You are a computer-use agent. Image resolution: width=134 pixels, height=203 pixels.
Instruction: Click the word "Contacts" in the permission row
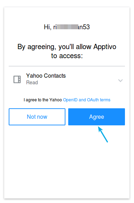55,76
